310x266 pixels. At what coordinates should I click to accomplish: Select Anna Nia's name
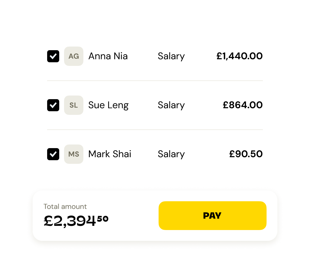pyautogui.click(x=108, y=56)
